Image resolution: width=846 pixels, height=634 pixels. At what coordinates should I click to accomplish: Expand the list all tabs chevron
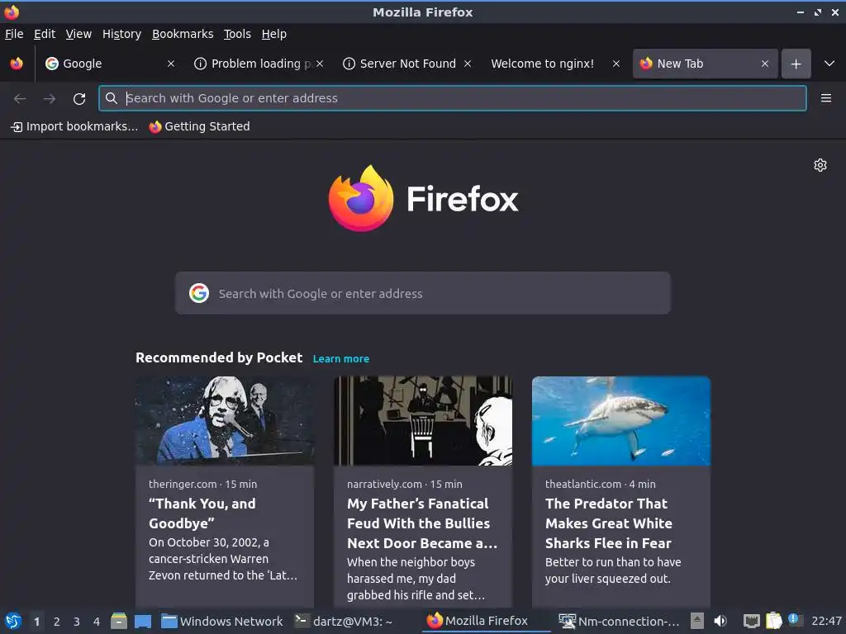(x=829, y=64)
